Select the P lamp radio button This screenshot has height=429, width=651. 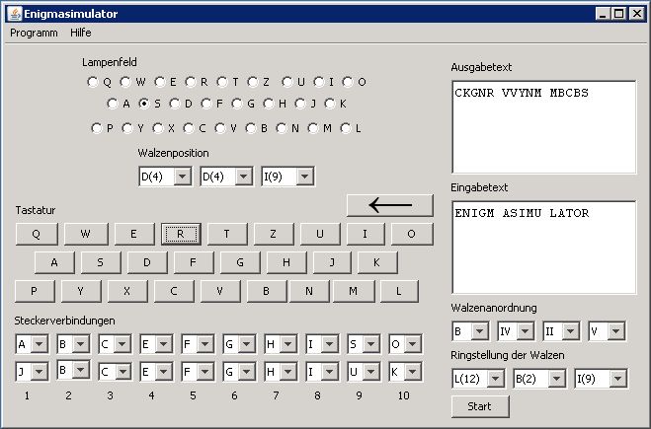click(x=96, y=127)
